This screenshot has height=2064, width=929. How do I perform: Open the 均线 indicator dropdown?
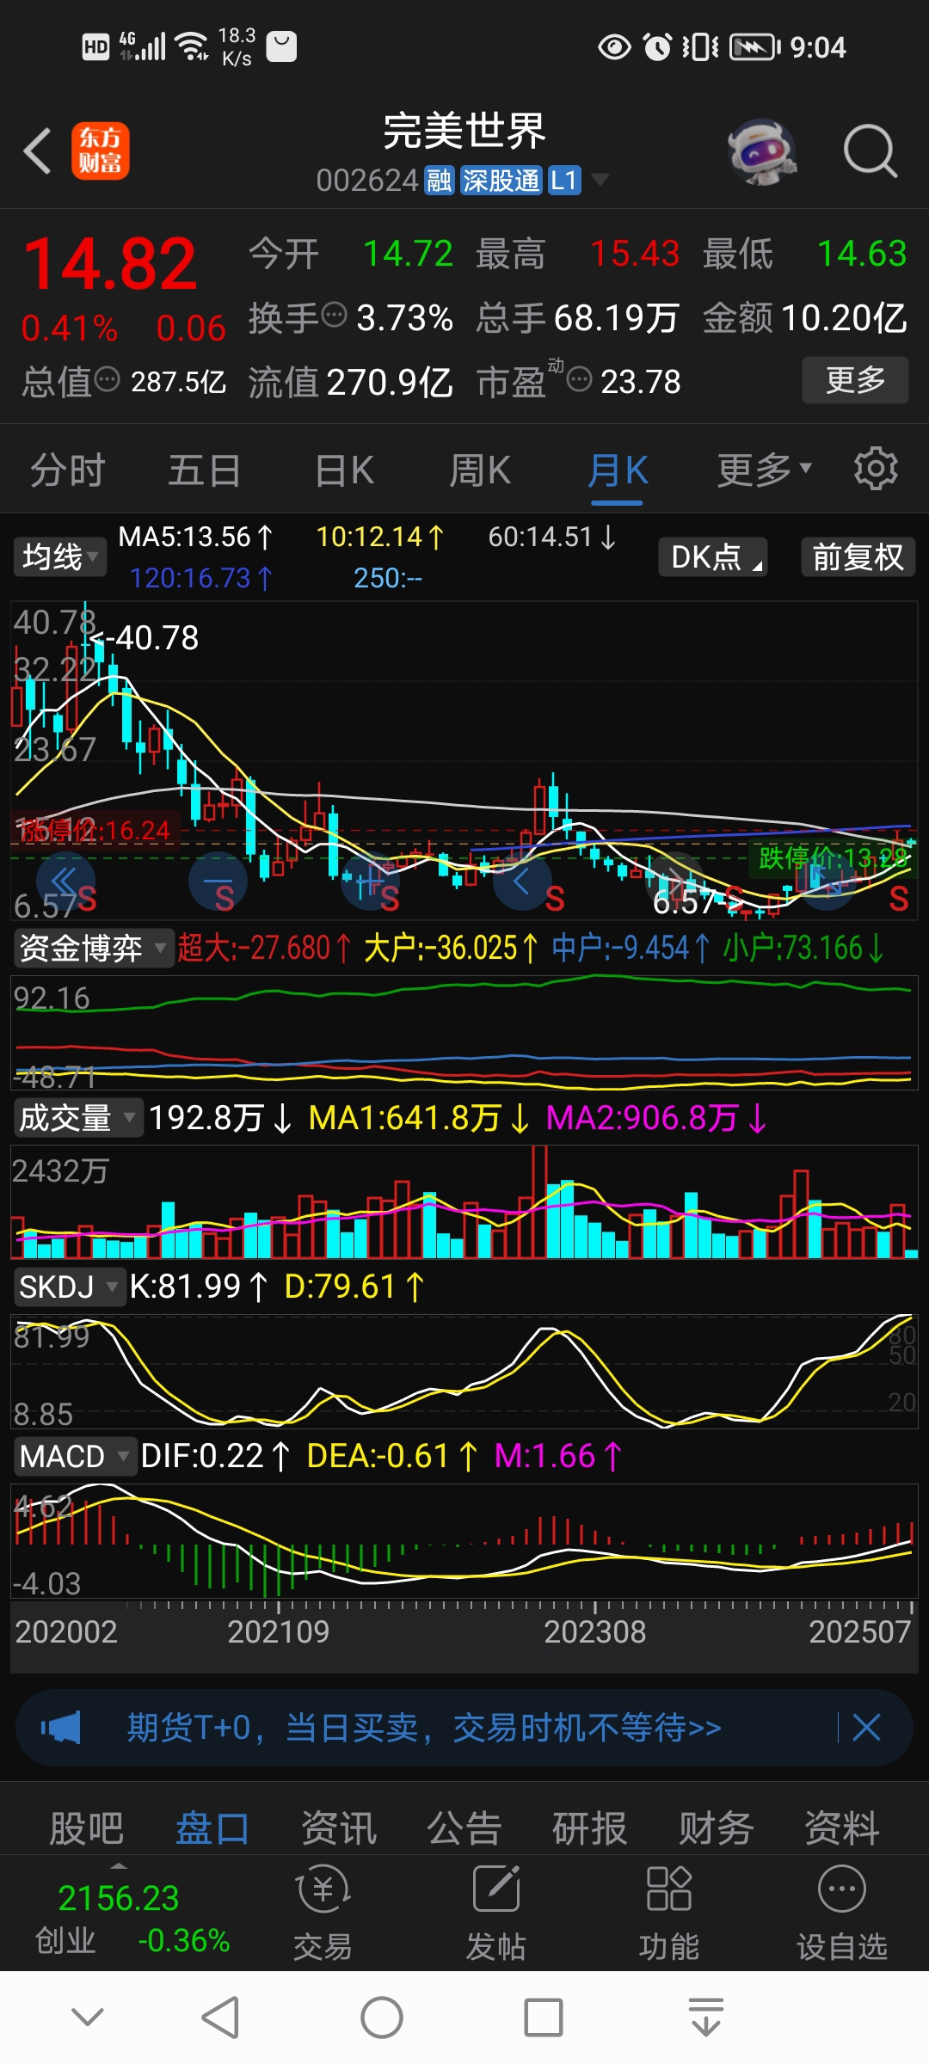tap(59, 557)
